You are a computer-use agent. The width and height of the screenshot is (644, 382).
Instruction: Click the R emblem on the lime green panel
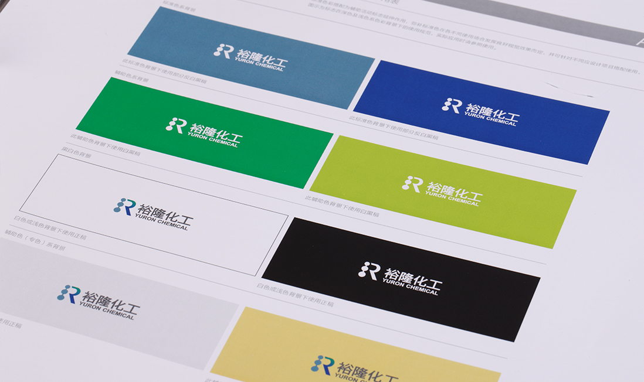point(412,184)
